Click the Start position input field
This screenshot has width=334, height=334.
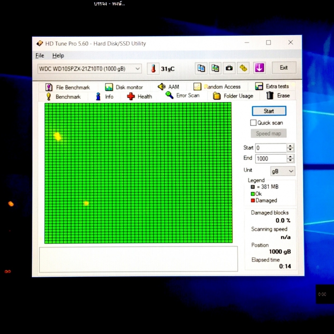[271, 148]
